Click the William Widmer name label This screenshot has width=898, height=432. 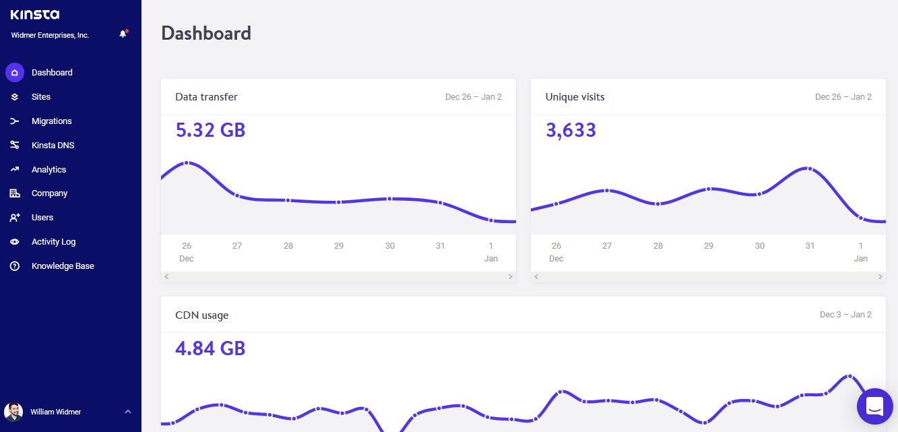click(56, 412)
